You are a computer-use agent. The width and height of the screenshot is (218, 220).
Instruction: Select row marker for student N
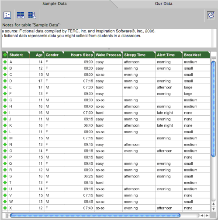pyautogui.click(x=5, y=145)
